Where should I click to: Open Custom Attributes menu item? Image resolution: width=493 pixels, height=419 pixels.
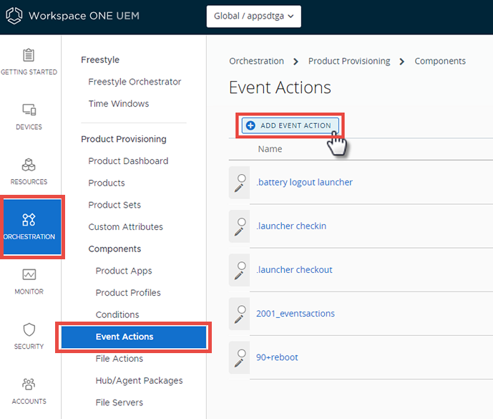pyautogui.click(x=125, y=227)
